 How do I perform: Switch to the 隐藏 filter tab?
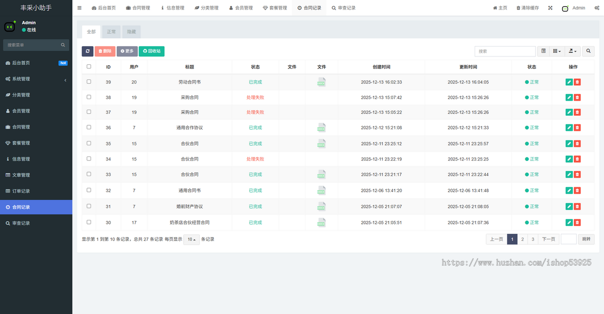(131, 32)
